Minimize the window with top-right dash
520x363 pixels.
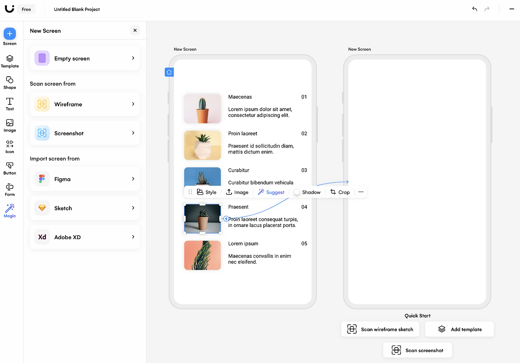pyautogui.click(x=511, y=9)
